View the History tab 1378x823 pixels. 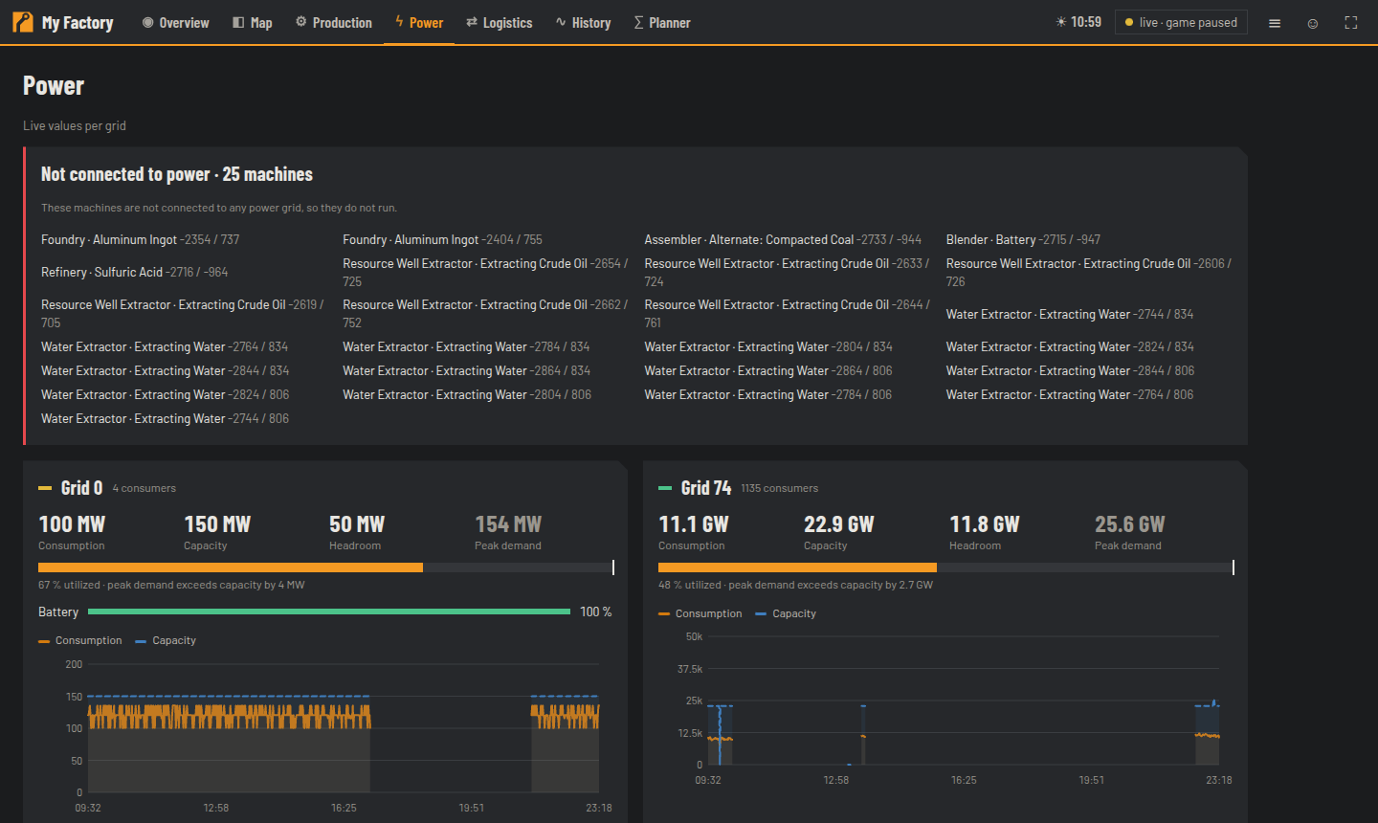583,23
